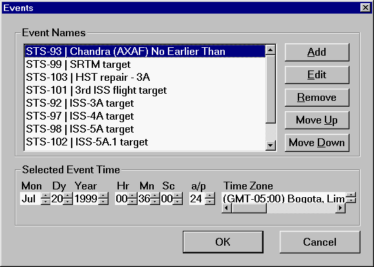Decrement the Hr spinner
The height and width of the screenshot is (267, 374).
coord(132,202)
